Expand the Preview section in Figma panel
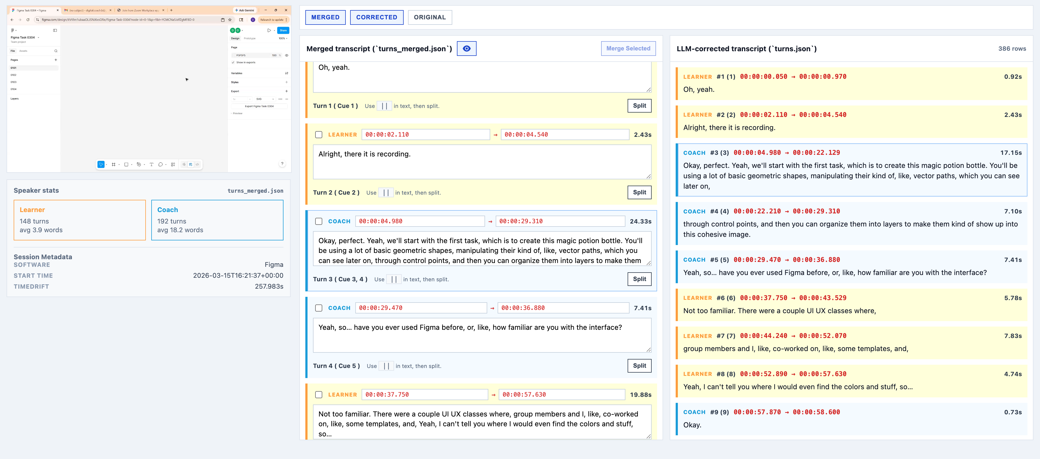The height and width of the screenshot is (459, 1040). tap(237, 114)
